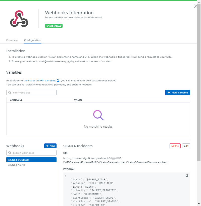Image resolution: width=201 pixels, height=206 pixels.
Task: Click the Installation section heading
Action: (16, 51)
